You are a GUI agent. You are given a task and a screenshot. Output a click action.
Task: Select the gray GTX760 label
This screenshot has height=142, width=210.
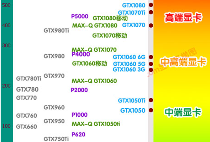(x=27, y=116)
